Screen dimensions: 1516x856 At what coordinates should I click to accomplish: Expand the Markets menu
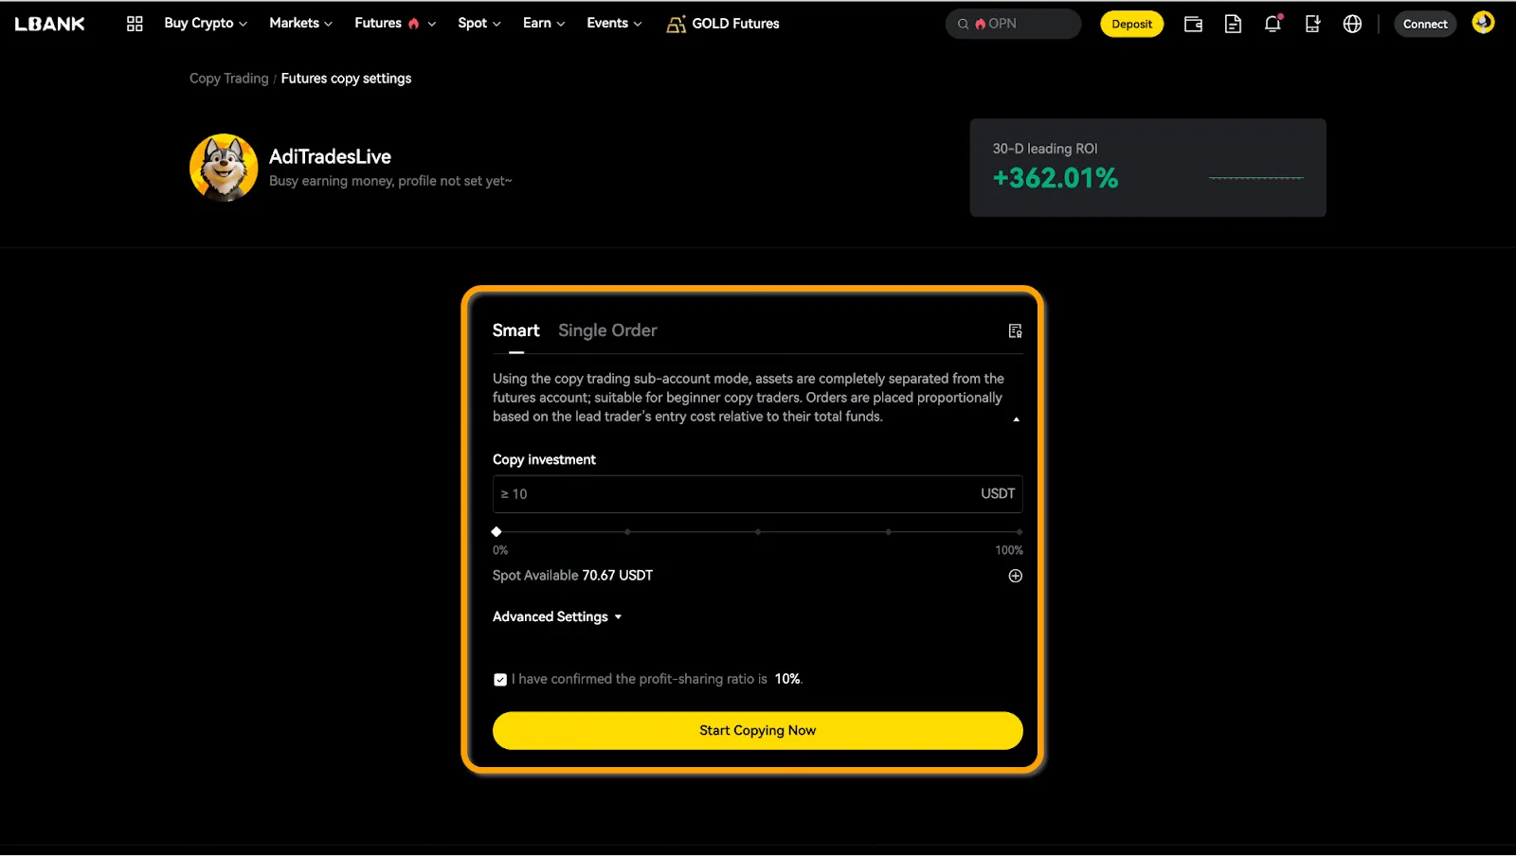(x=300, y=24)
